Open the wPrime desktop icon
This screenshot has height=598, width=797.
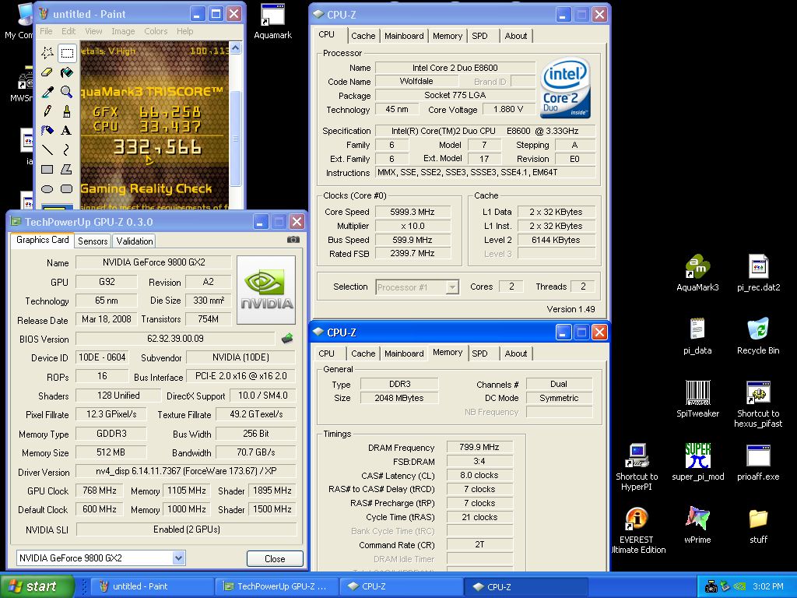click(697, 526)
